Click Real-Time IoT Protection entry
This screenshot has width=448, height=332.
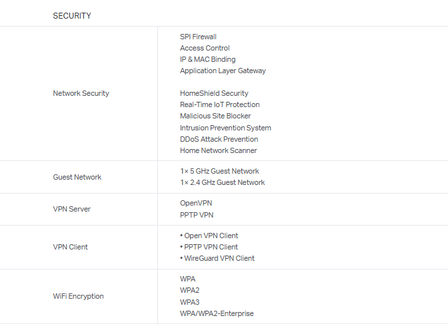click(219, 104)
